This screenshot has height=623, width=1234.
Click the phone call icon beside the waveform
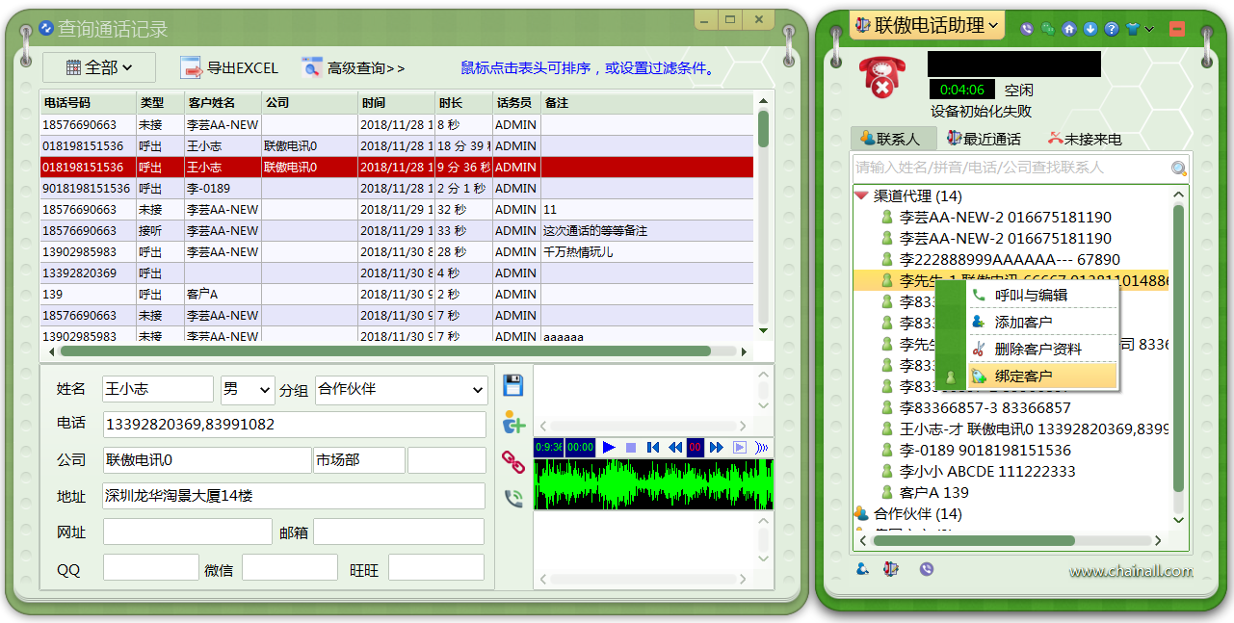(x=513, y=498)
